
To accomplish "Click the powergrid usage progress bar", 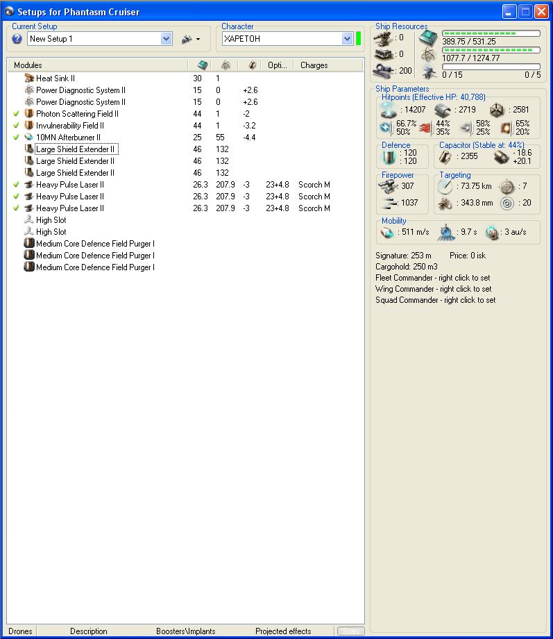I will pyautogui.click(x=491, y=50).
